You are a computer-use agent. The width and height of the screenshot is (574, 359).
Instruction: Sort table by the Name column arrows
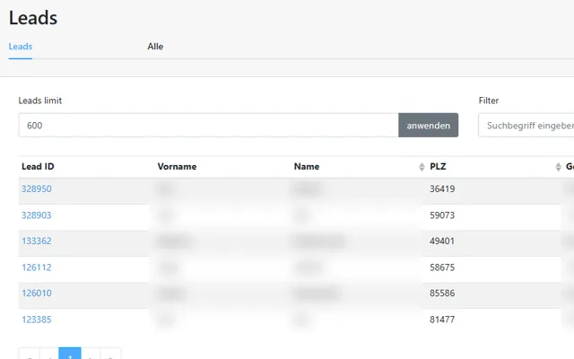point(422,167)
